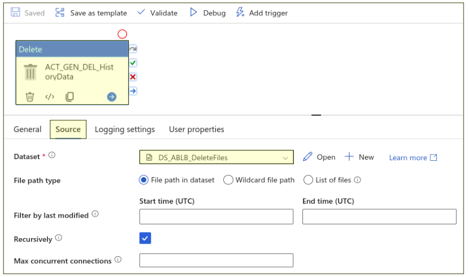Click blue arrow add-output icon on activity
The image size is (468, 277).
tap(111, 97)
